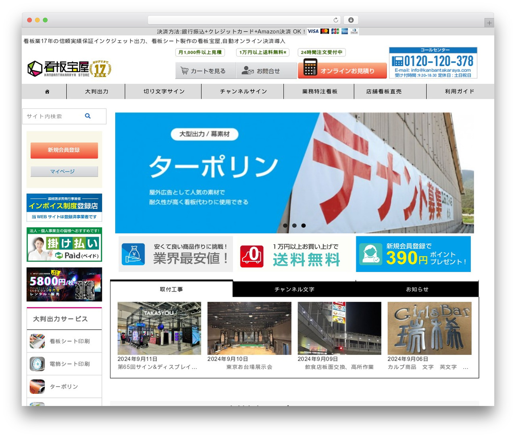The height and width of the screenshot is (437, 516).
Task: Switch to the チャンネル文字 tab
Action: [294, 289]
